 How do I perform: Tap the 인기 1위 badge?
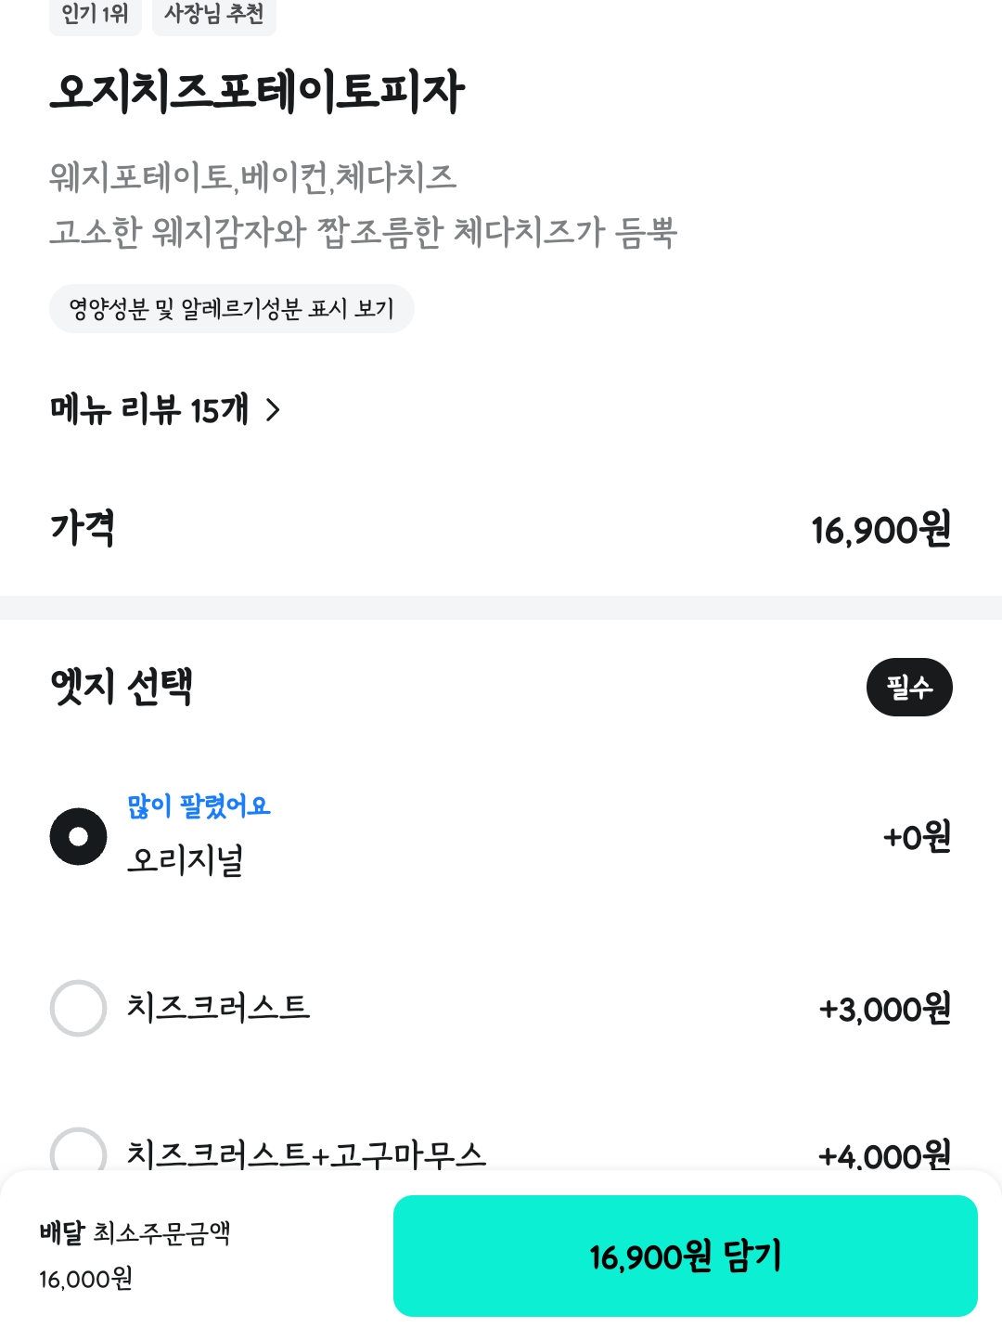point(95,15)
